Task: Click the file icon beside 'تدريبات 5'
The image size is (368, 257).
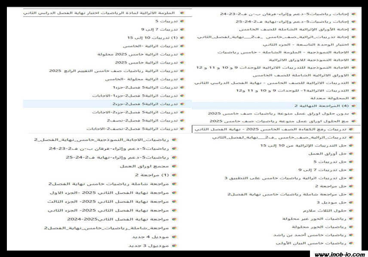Action: [x=182, y=21]
